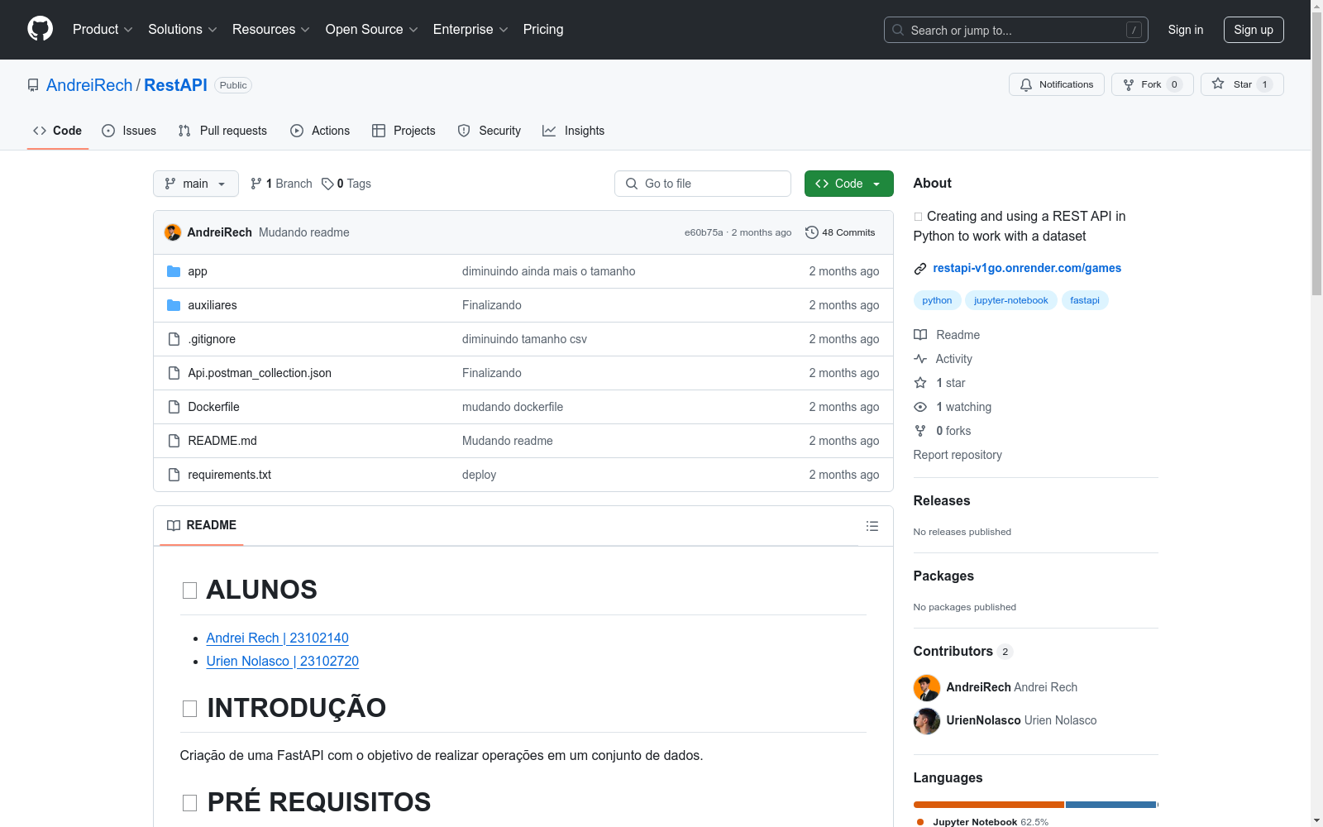The height and width of the screenshot is (827, 1323).
Task: Focus the Search or jump to field
Action: pos(1015,30)
